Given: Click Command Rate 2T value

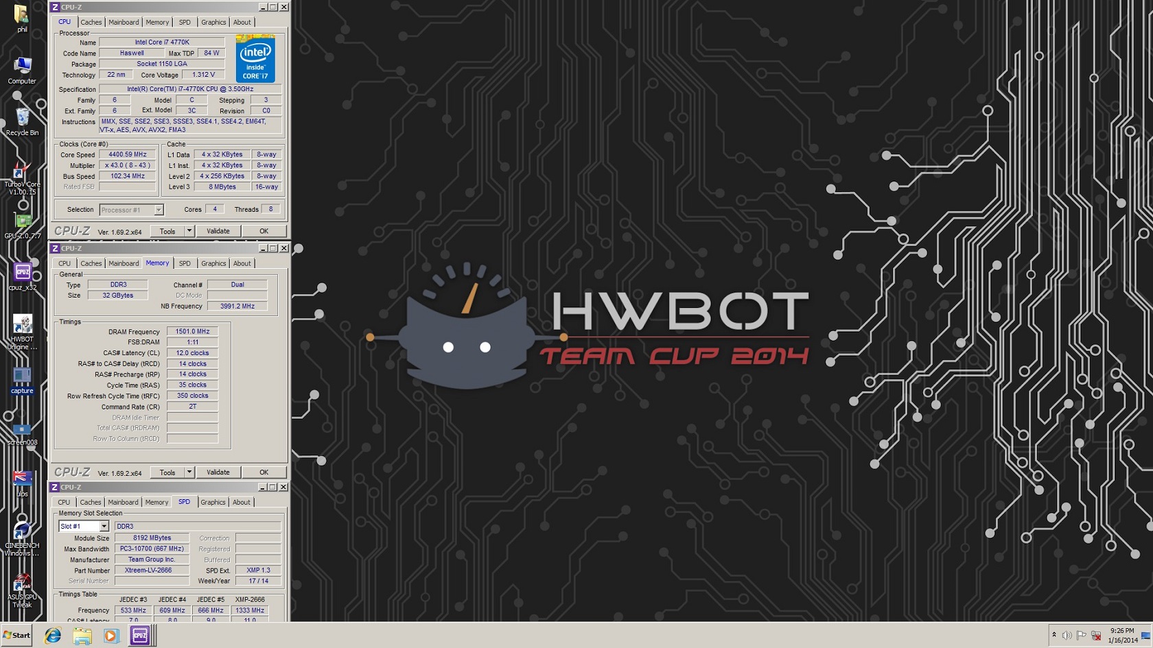Looking at the screenshot, I should click(193, 407).
